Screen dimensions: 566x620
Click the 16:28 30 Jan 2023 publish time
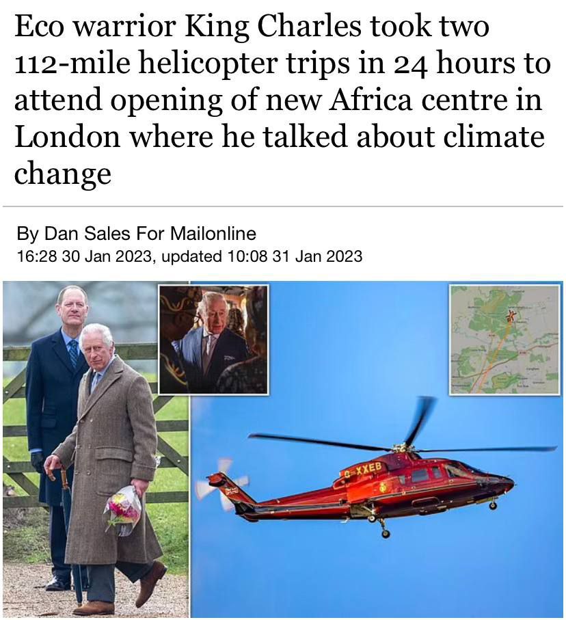coord(84,256)
